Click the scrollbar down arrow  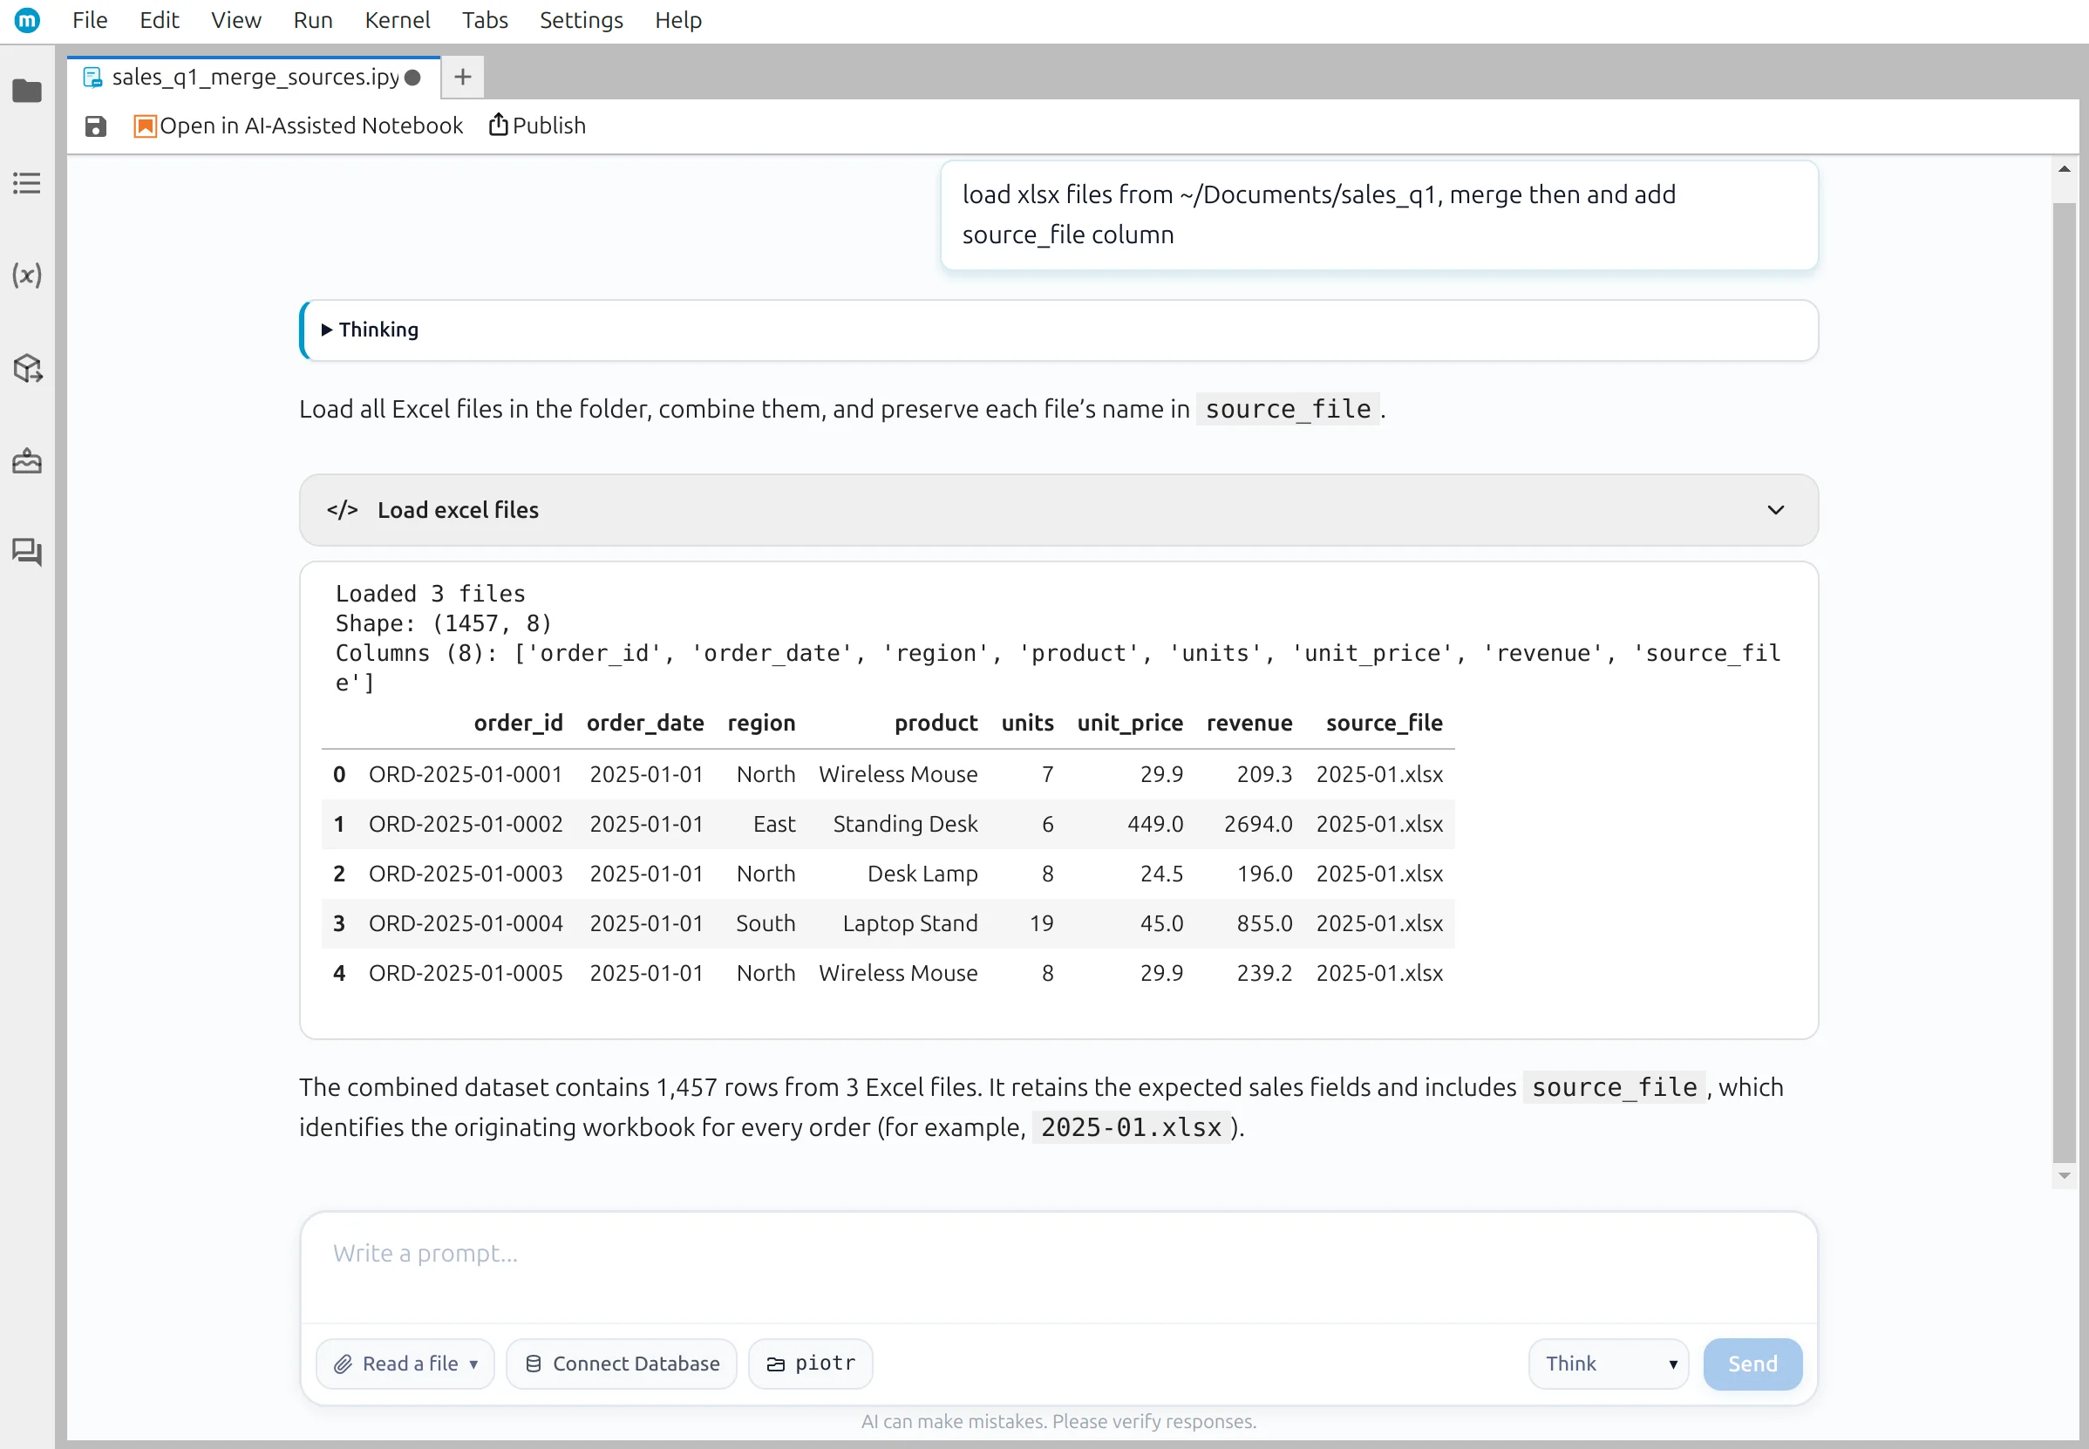click(x=2065, y=1176)
